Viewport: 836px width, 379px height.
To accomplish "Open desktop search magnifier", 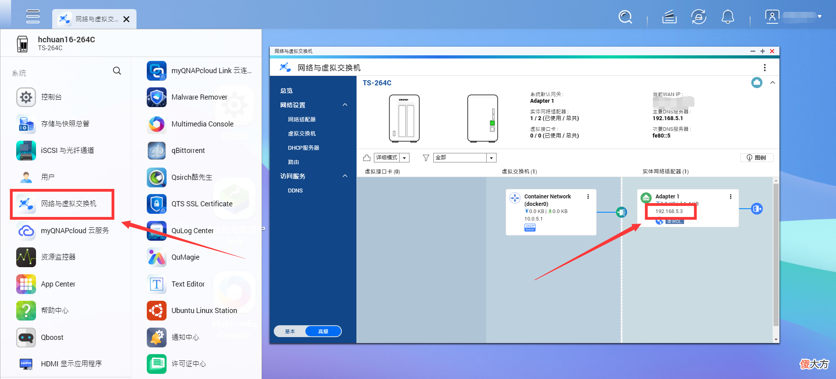I will coord(625,17).
